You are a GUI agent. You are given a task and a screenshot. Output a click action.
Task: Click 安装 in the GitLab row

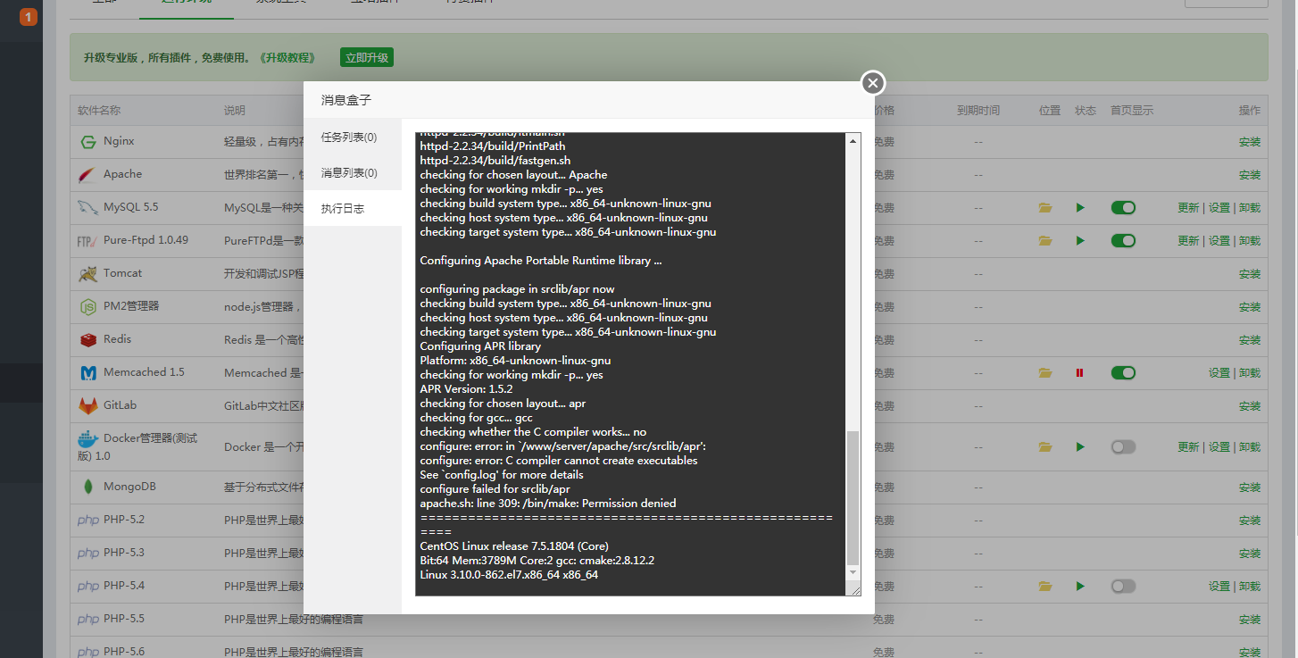click(1250, 406)
